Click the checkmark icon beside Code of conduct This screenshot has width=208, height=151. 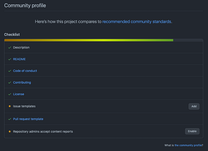(x=10, y=71)
